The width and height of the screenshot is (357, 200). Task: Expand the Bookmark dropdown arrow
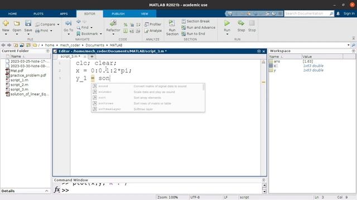coord(100,34)
